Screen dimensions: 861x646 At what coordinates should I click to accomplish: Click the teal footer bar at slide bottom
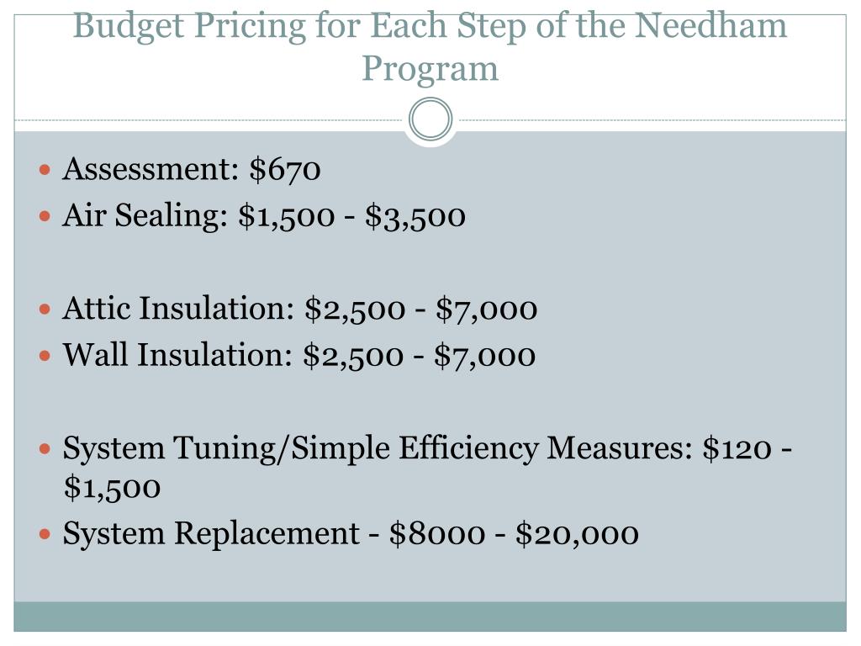click(430, 617)
